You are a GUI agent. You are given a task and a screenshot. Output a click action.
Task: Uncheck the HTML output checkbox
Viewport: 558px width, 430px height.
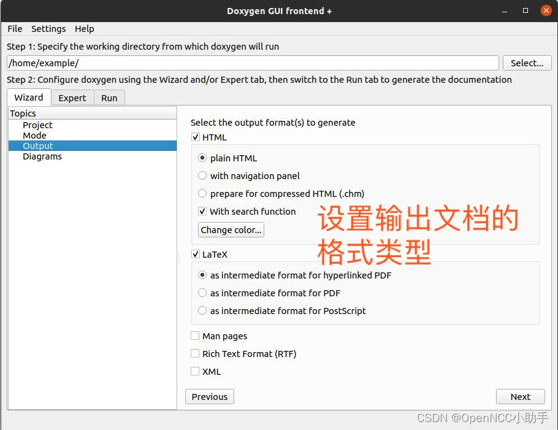[x=196, y=137]
